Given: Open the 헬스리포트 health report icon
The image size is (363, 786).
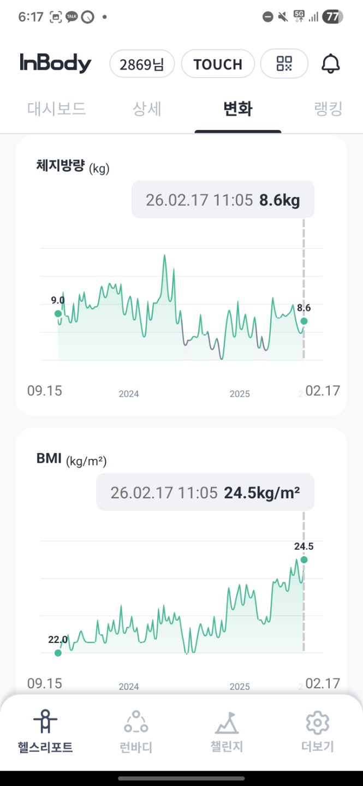Looking at the screenshot, I should [45, 723].
